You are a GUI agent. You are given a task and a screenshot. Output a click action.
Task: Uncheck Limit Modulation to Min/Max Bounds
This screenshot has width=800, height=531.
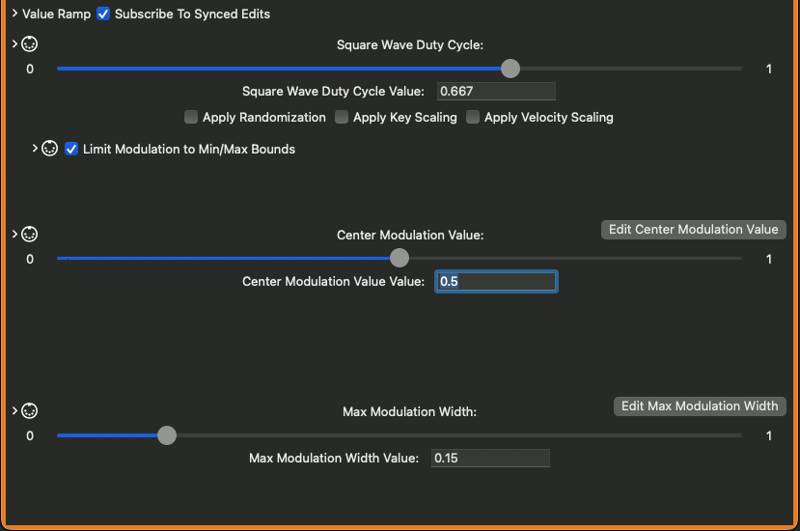click(71, 150)
